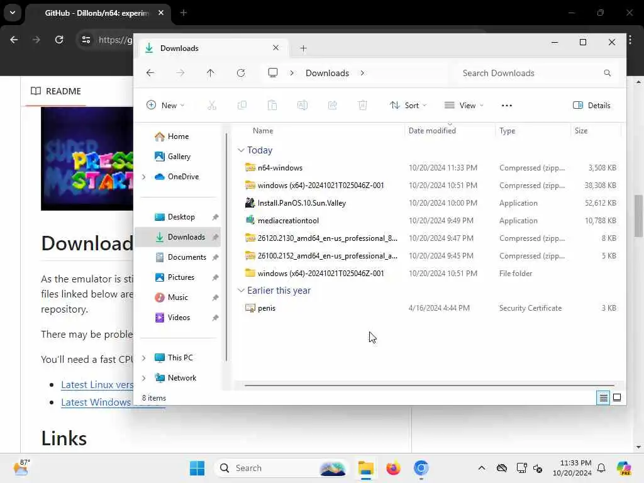The width and height of the screenshot is (644, 483).
Task: Switch to large thumbnails view icon
Action: click(617, 397)
